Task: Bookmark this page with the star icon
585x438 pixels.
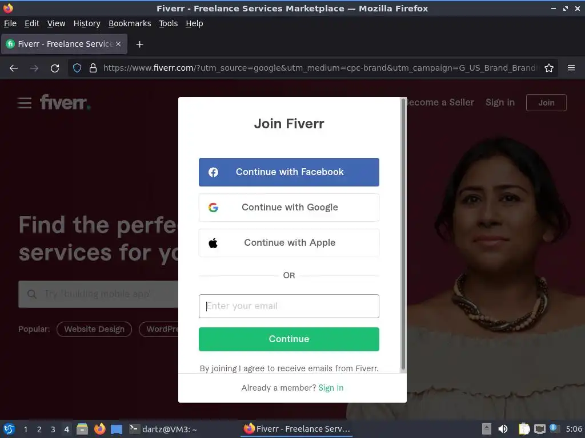Action: point(549,68)
